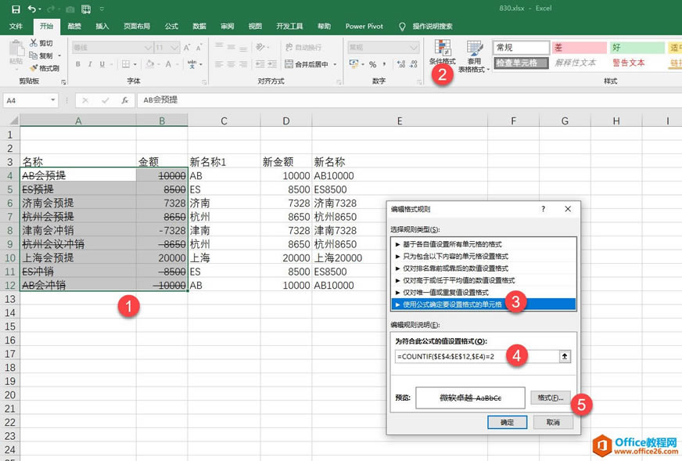Click the comma style icon

click(x=385, y=64)
